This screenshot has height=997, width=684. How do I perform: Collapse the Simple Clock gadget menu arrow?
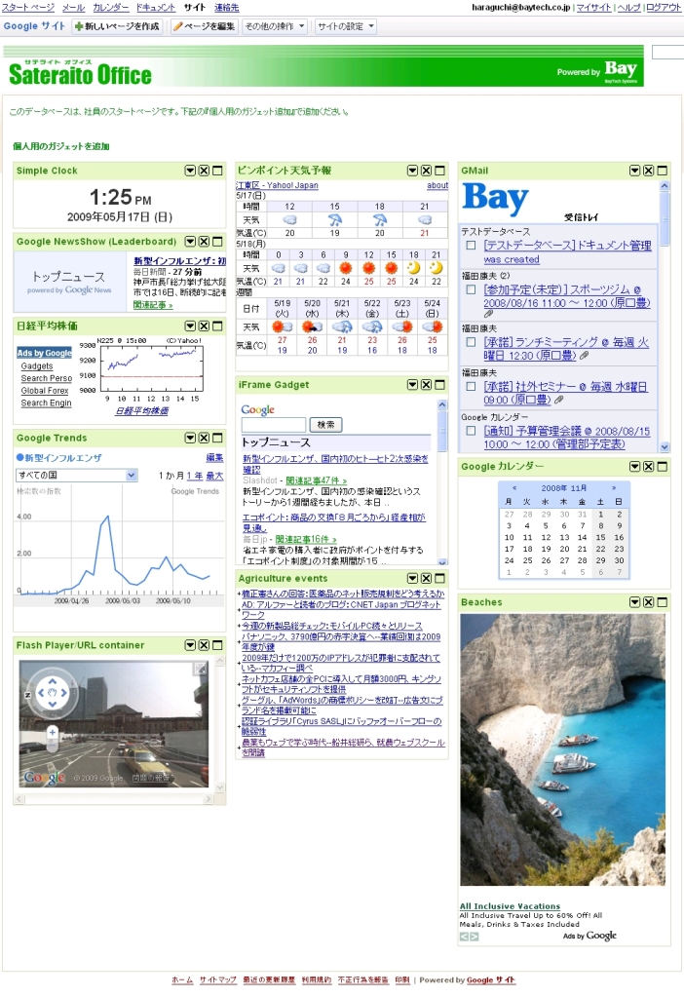click(190, 171)
